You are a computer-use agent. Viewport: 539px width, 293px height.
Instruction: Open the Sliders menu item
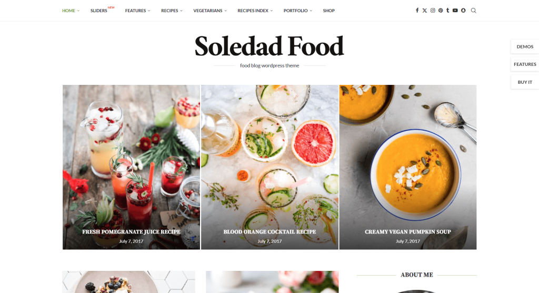point(99,11)
